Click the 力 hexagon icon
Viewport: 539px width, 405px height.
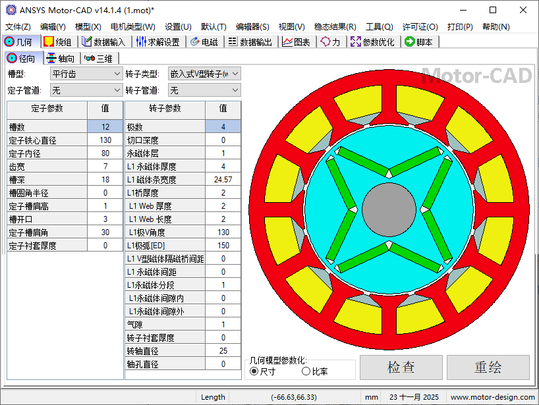click(x=325, y=42)
